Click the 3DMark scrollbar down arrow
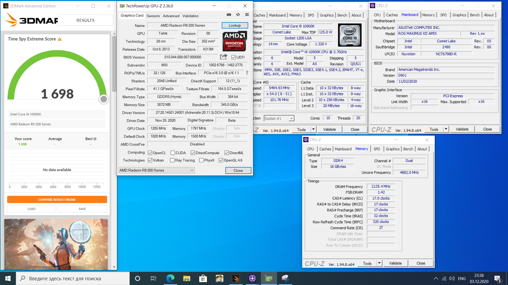This screenshot has height=285, width=508. (x=114, y=267)
